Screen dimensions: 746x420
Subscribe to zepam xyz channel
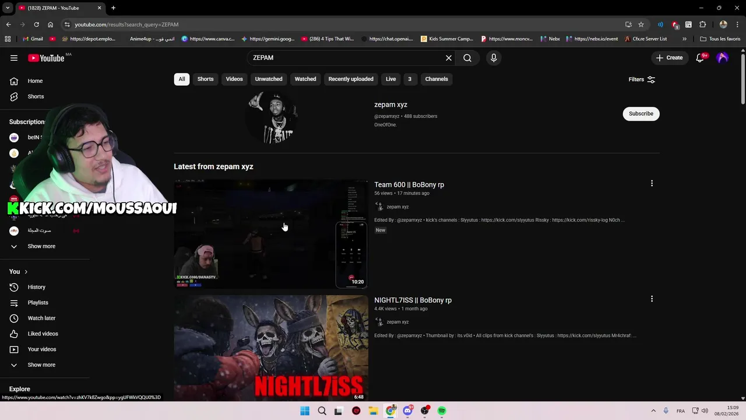641,114
